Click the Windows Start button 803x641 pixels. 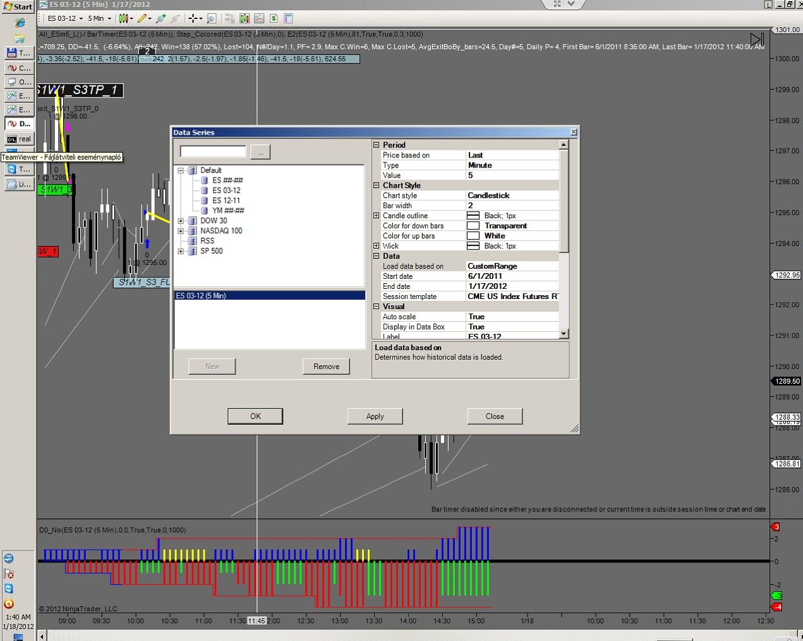18,6
